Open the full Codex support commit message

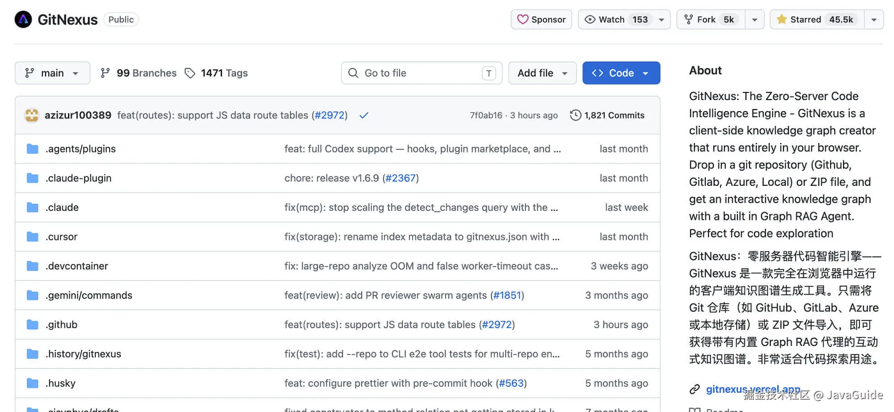422,149
